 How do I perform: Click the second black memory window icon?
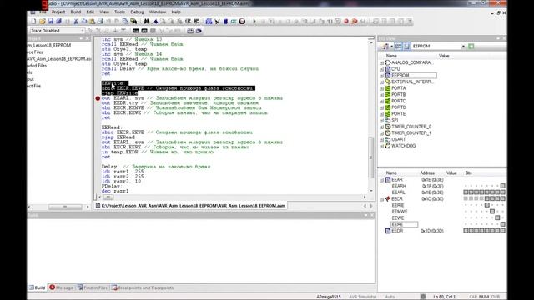point(144,31)
